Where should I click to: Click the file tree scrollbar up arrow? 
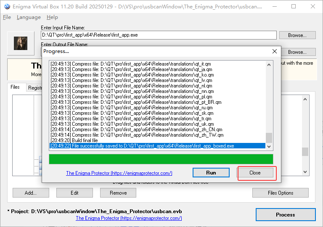305,99
